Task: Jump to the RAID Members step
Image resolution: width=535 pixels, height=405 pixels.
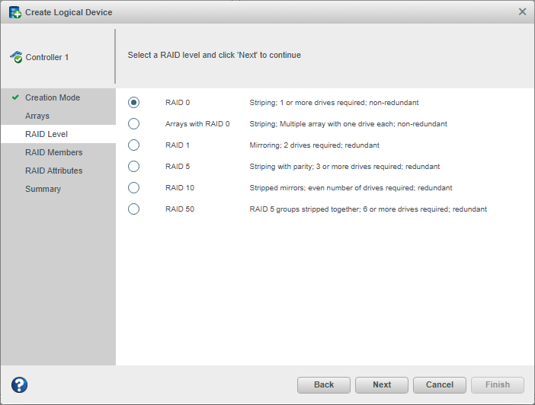Action: click(53, 152)
